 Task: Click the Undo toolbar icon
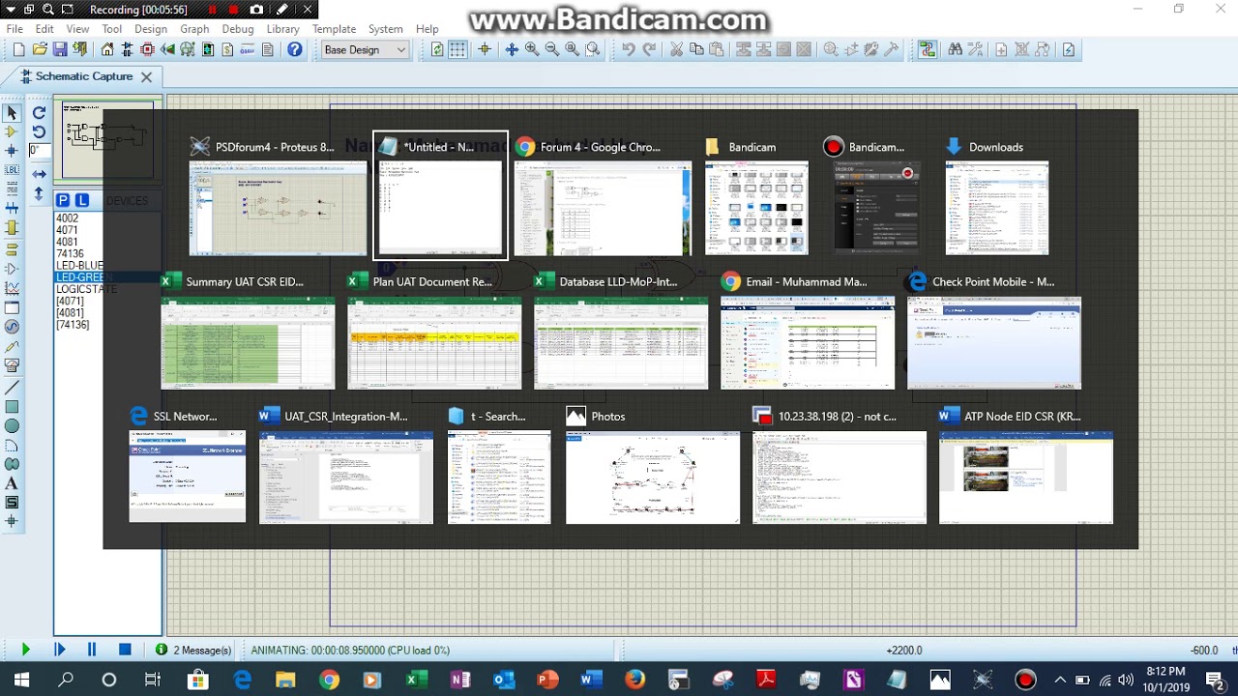629,49
